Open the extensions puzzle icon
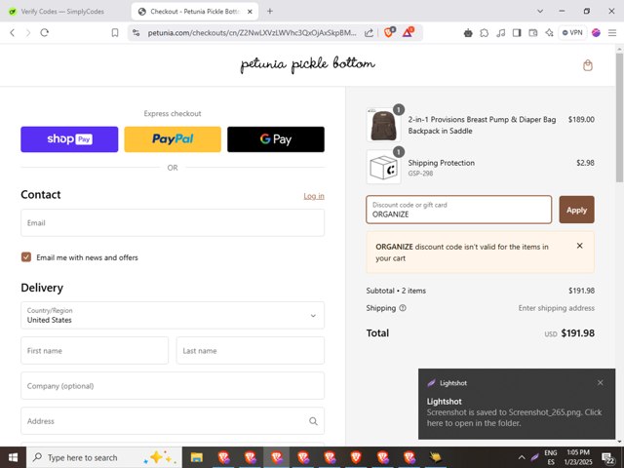 pyautogui.click(x=485, y=33)
